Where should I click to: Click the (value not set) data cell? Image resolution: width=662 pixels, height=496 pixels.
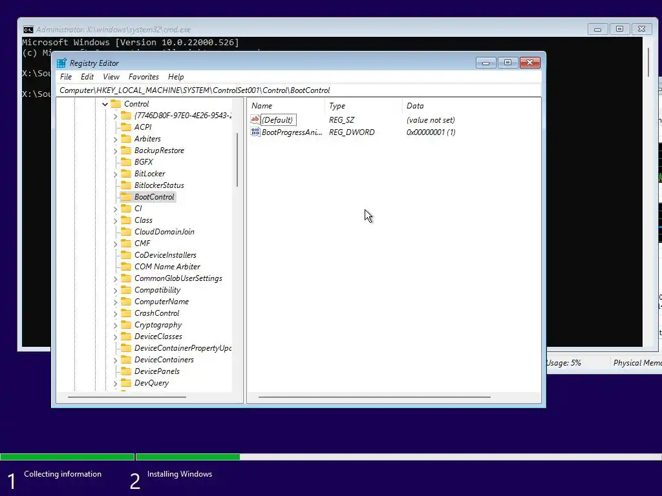tap(431, 119)
